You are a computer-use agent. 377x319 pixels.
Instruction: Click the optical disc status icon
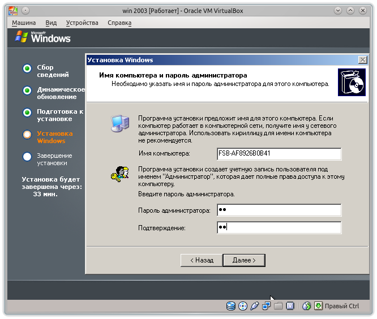243,306
